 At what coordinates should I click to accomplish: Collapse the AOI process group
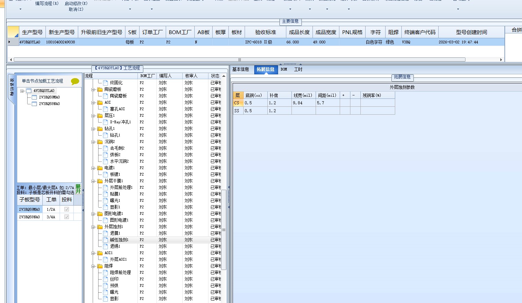[x=93, y=103]
